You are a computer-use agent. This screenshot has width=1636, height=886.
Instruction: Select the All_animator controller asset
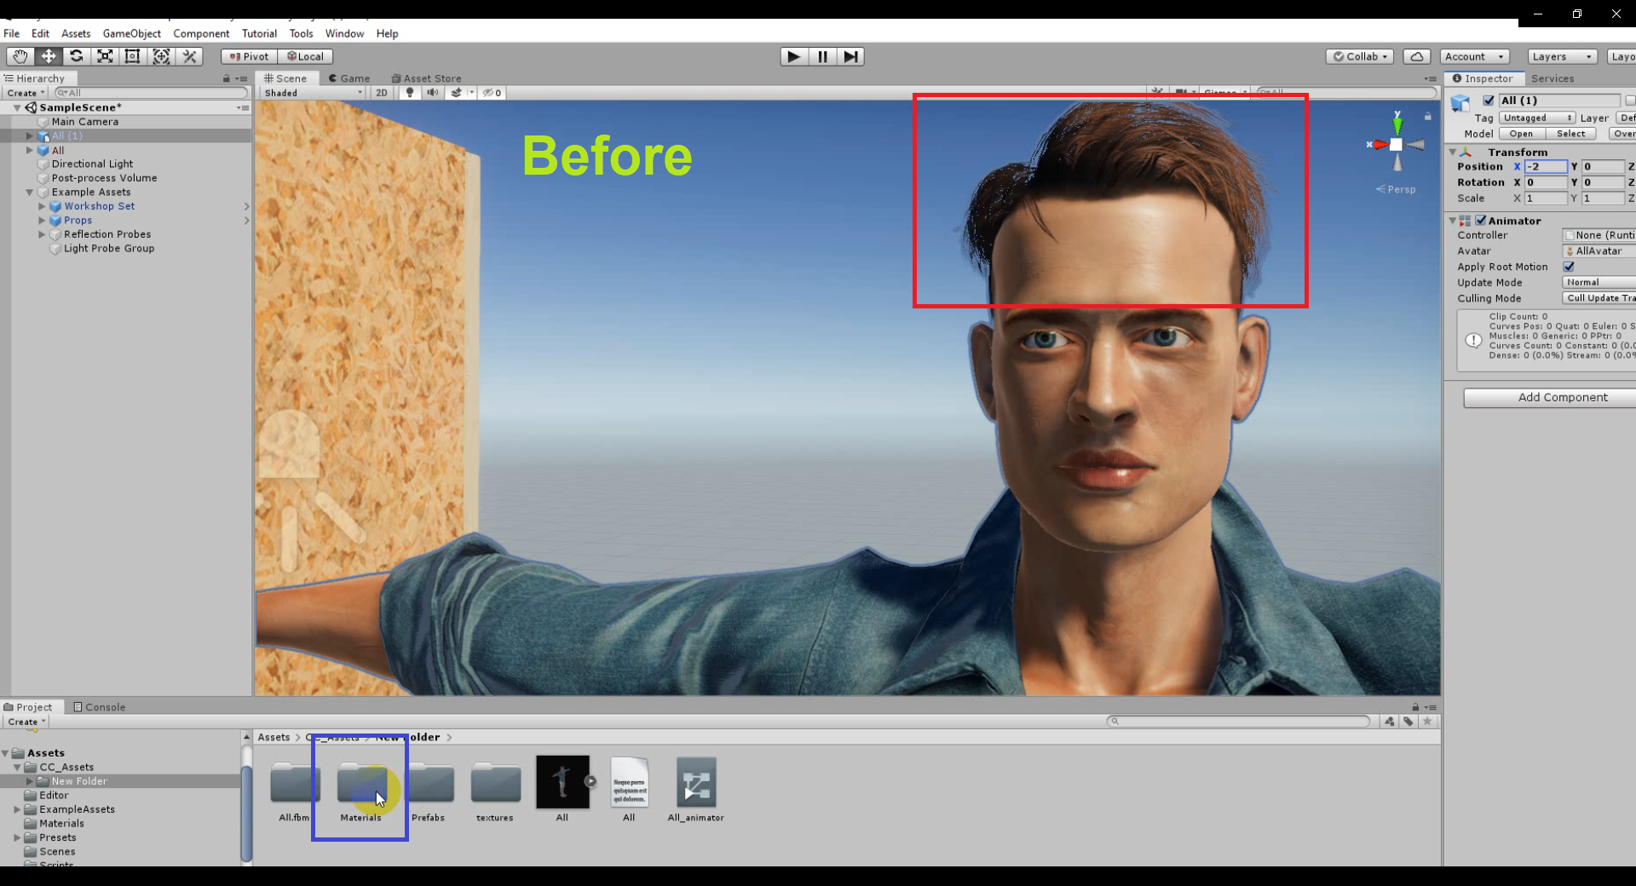point(696,791)
